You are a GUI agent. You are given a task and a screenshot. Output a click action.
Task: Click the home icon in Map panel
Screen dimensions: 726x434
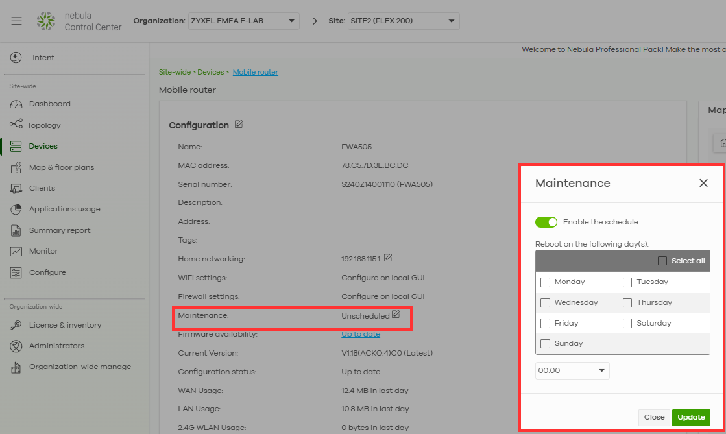(x=722, y=143)
